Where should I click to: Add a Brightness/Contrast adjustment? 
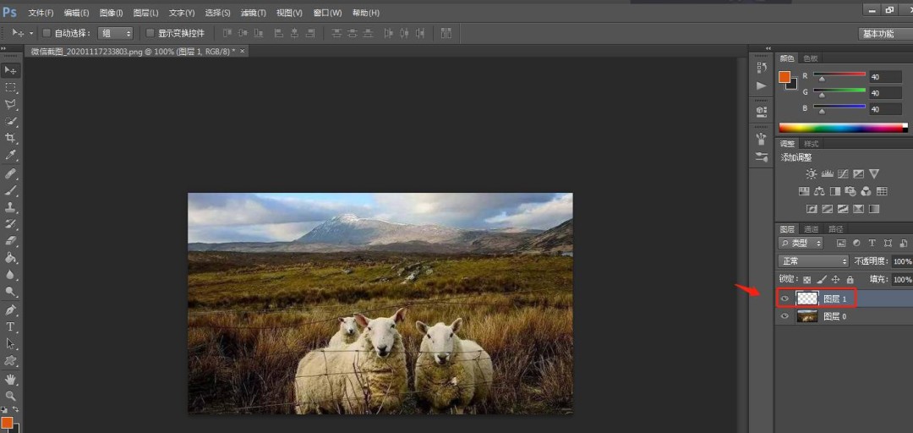click(x=812, y=173)
